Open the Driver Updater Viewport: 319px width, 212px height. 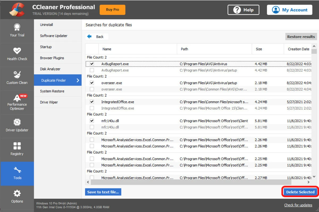[17, 126]
